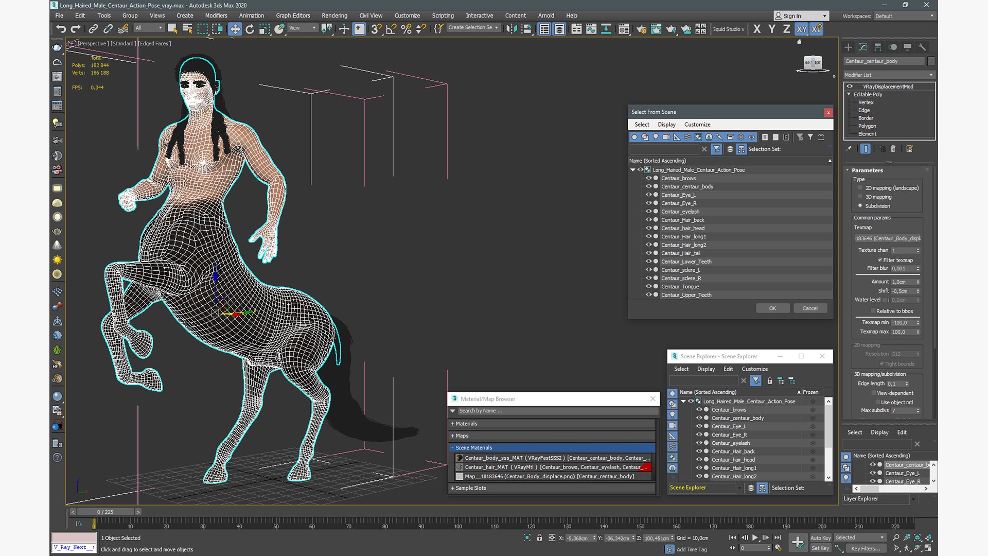Click the Undo arrow icon
This screenshot has width=988, height=556.
(61, 29)
